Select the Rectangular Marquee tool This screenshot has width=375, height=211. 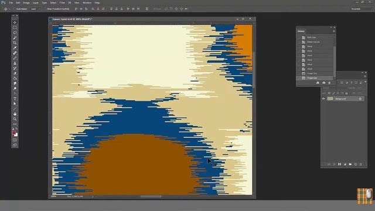pos(15,28)
